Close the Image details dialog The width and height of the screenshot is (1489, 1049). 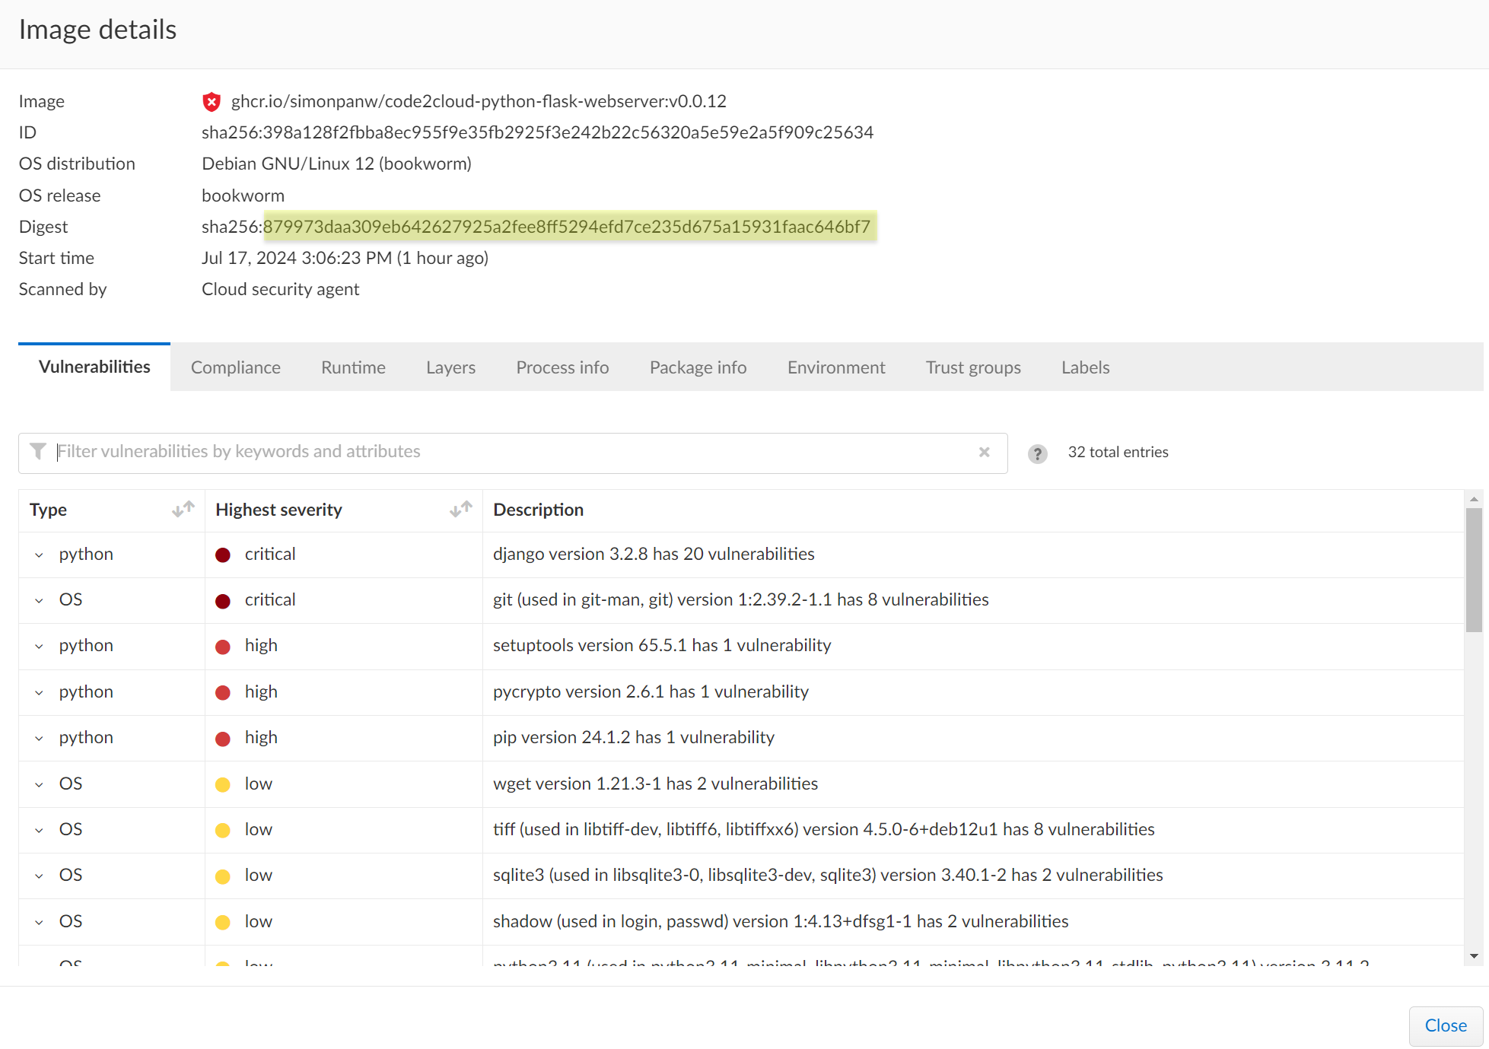point(1446,1025)
